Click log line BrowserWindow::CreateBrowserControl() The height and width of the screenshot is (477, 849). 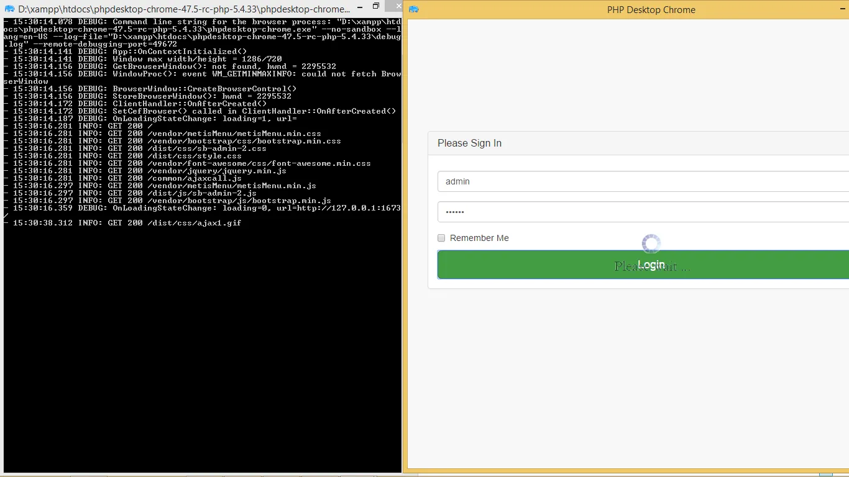150,89
